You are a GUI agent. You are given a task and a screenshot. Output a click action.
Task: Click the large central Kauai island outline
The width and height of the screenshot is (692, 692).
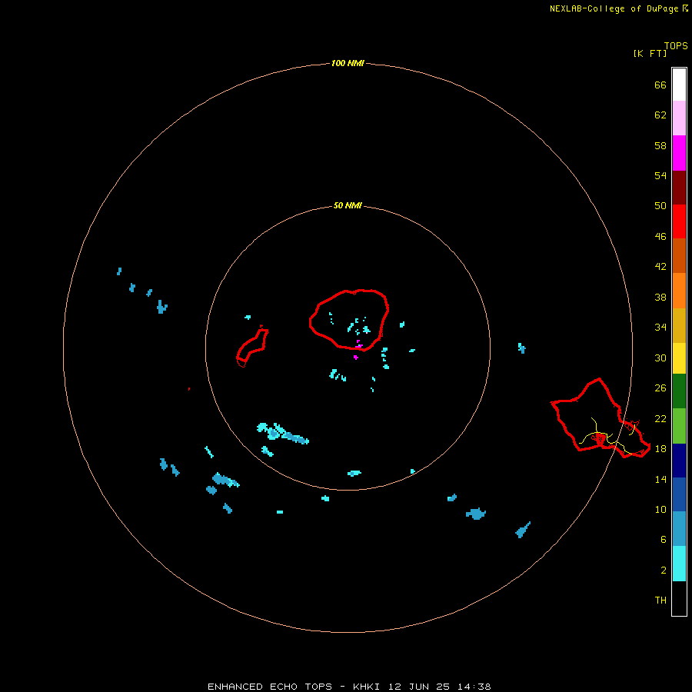tap(349, 320)
